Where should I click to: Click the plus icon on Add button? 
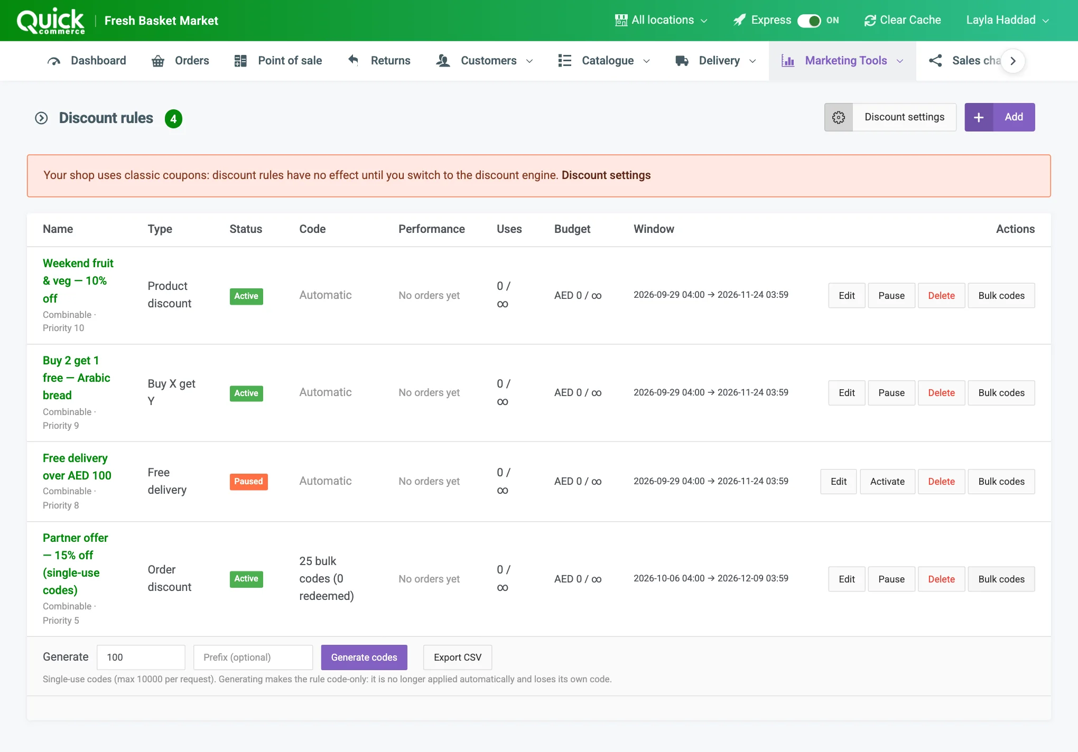[x=979, y=117]
